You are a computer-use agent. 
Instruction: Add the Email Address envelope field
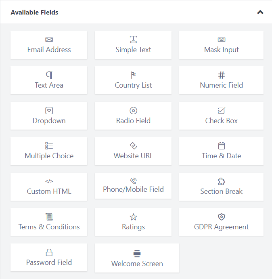point(49,45)
